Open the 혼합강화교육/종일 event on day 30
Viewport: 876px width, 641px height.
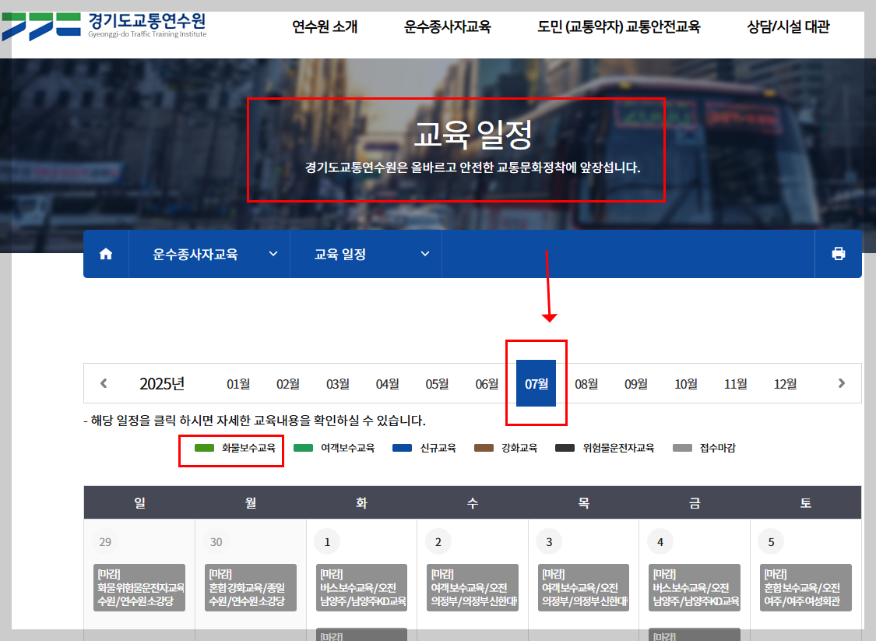[250, 587]
